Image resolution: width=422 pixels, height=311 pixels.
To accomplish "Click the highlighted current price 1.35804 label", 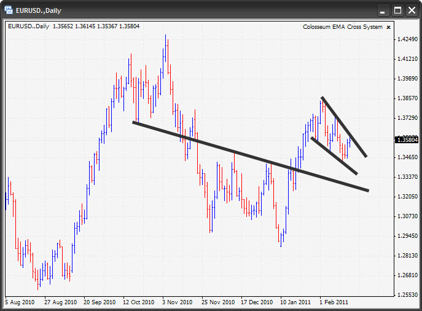I will (x=407, y=140).
